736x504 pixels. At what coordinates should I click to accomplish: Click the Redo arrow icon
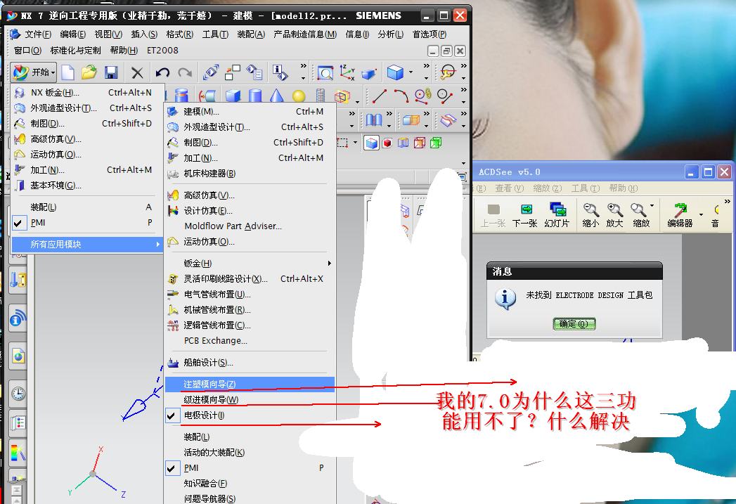pos(185,72)
